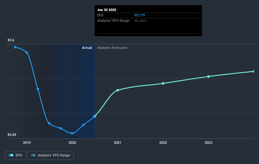Screen dimensions: 259x164
Task: Click the 2020 x-axis label
Action: 72,143
